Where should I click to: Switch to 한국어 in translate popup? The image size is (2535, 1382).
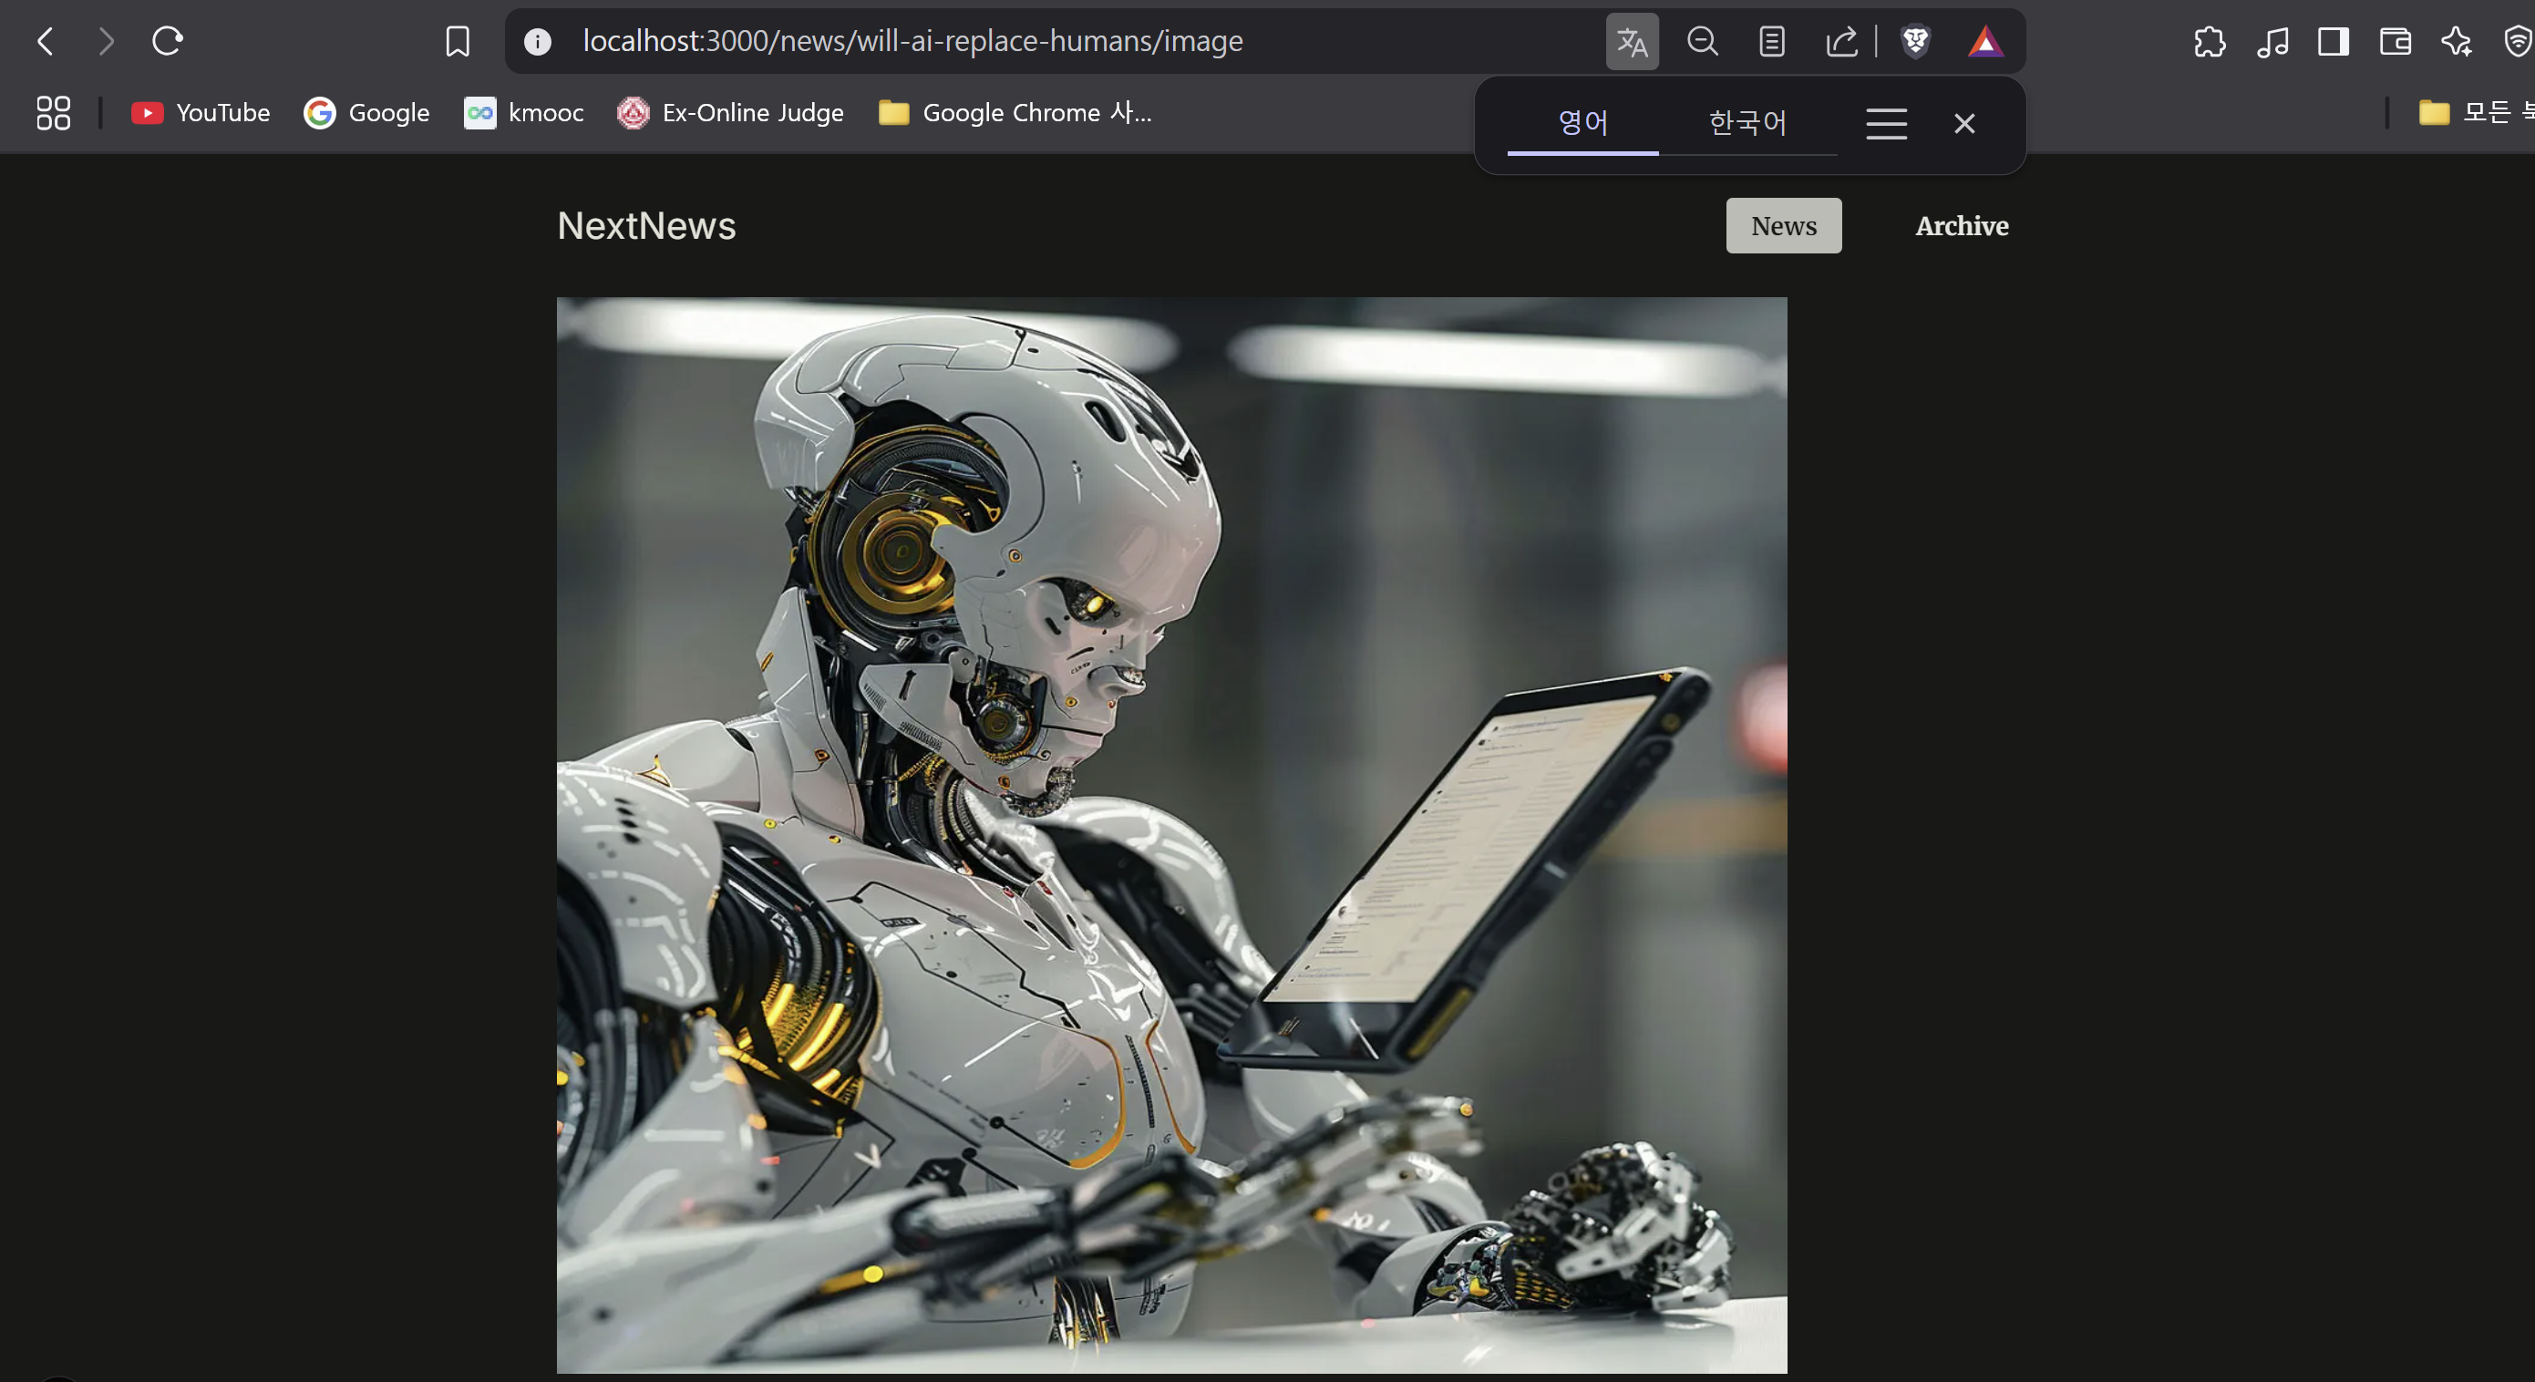click(x=1747, y=123)
